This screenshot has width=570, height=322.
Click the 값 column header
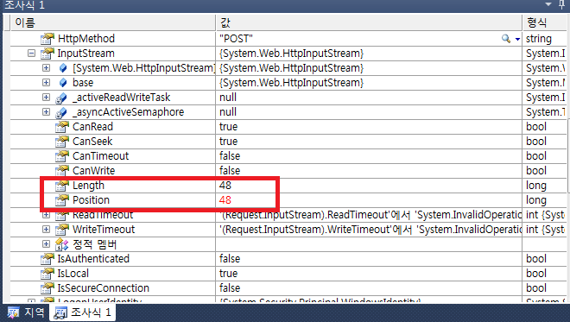pyautogui.click(x=369, y=22)
